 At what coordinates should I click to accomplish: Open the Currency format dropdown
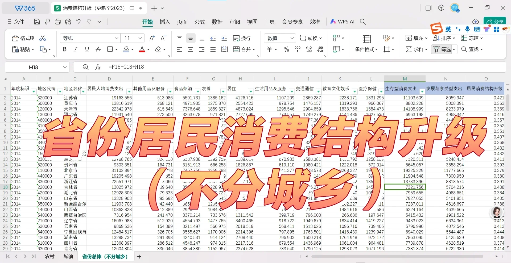[276, 49]
